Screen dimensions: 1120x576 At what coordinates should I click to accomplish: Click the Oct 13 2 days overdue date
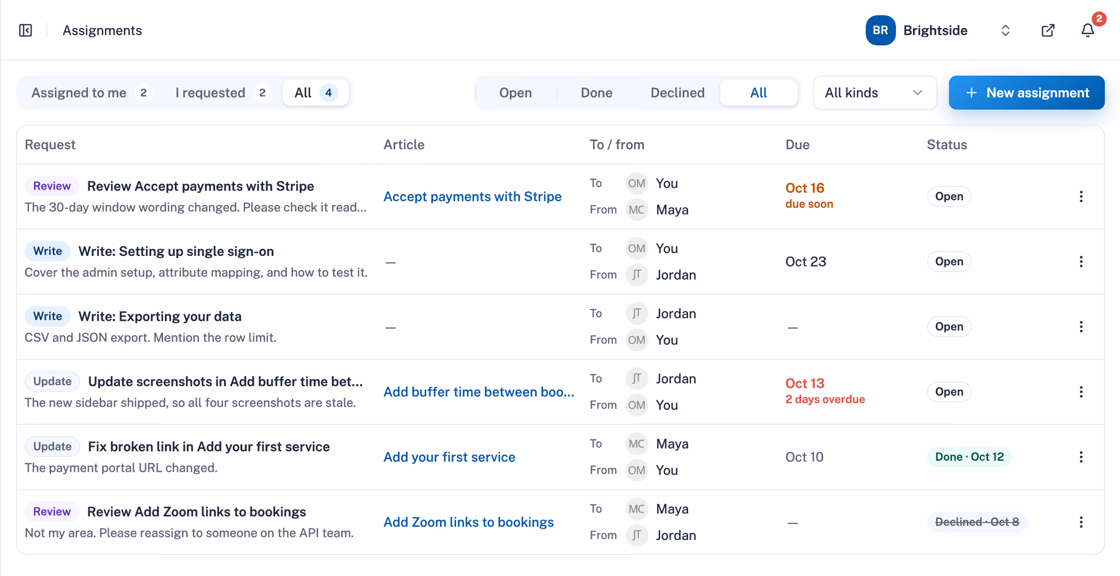point(825,391)
